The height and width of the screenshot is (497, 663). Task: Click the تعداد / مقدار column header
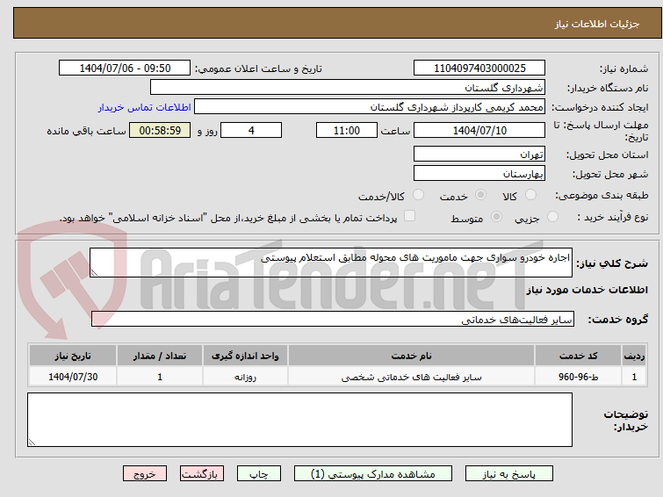pos(160,356)
